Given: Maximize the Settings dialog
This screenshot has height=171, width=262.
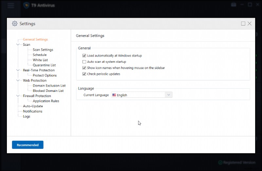Looking at the screenshot, I should (x=243, y=24).
